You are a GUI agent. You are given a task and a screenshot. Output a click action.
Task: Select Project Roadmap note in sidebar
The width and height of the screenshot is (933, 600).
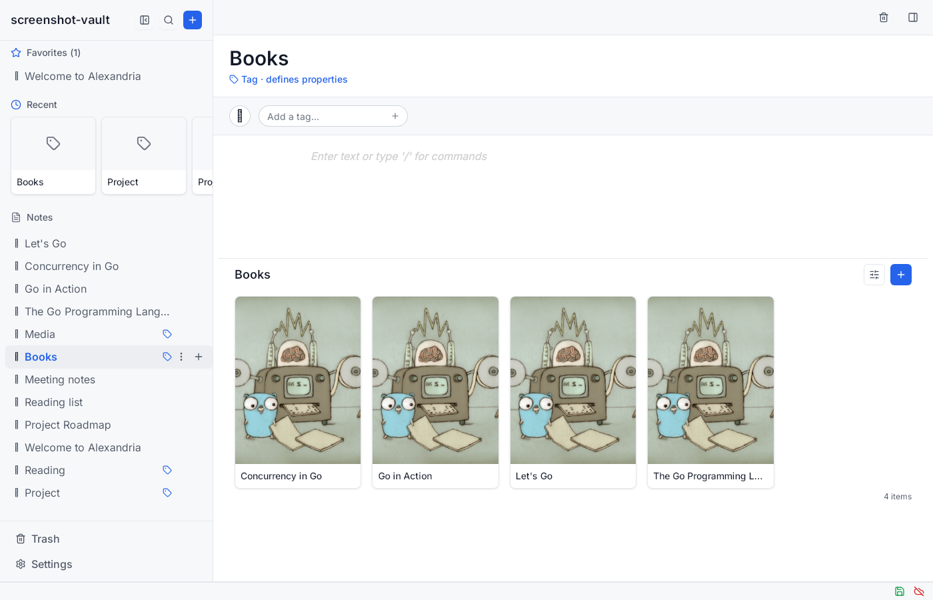tap(68, 425)
